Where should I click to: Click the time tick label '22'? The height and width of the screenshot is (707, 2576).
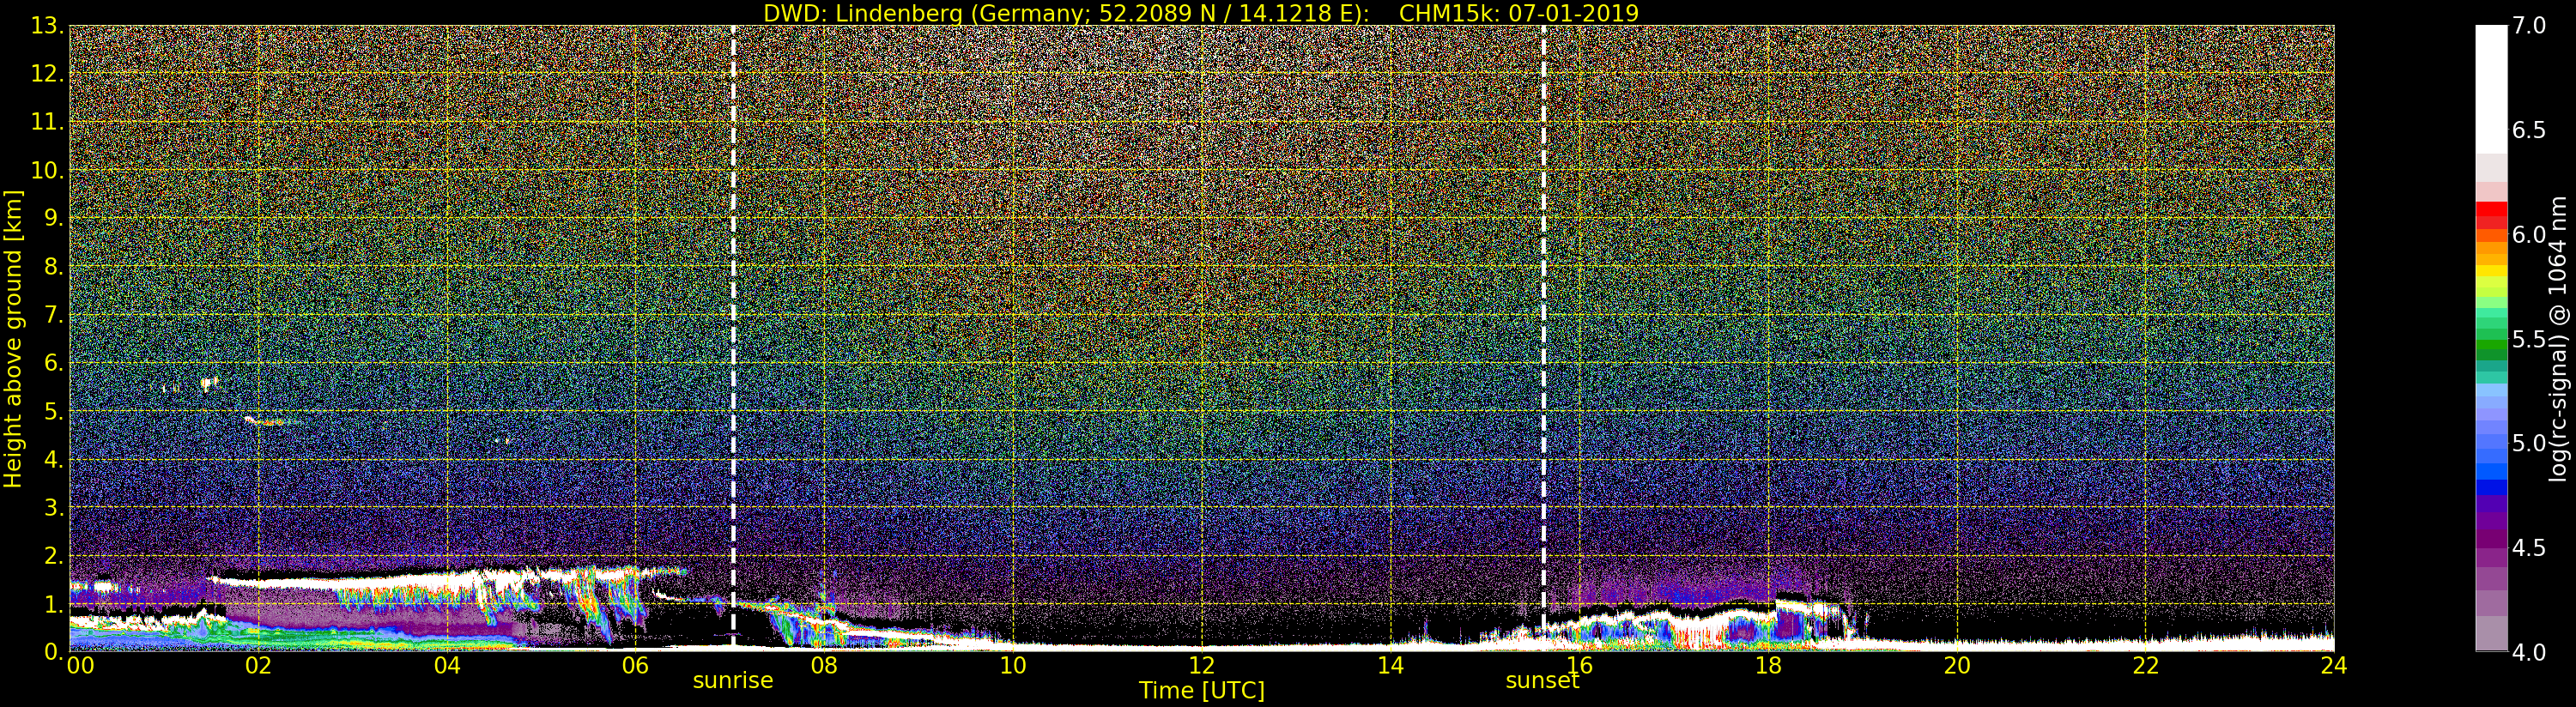click(2146, 666)
